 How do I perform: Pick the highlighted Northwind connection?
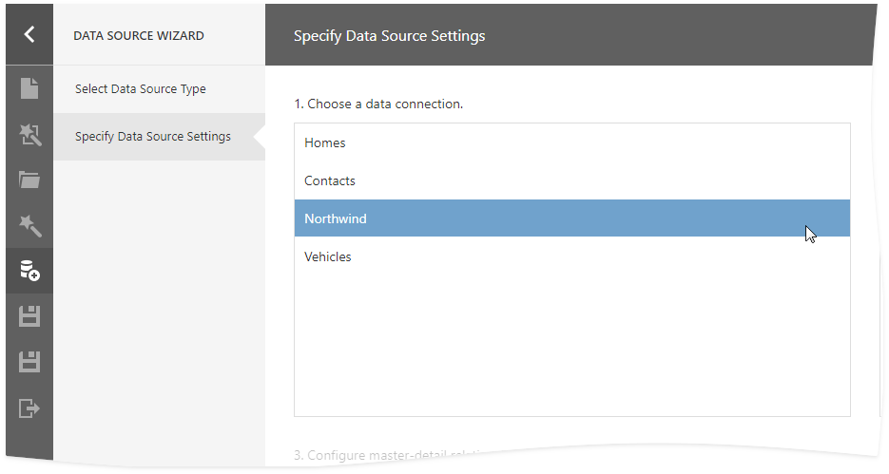click(x=336, y=219)
